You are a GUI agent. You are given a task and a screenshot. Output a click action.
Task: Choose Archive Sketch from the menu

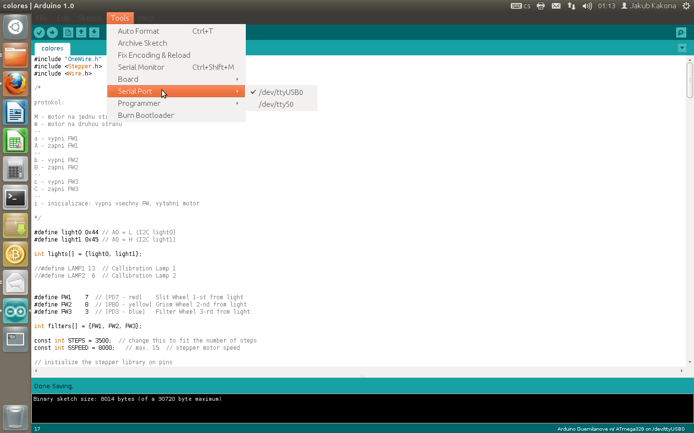coord(142,43)
